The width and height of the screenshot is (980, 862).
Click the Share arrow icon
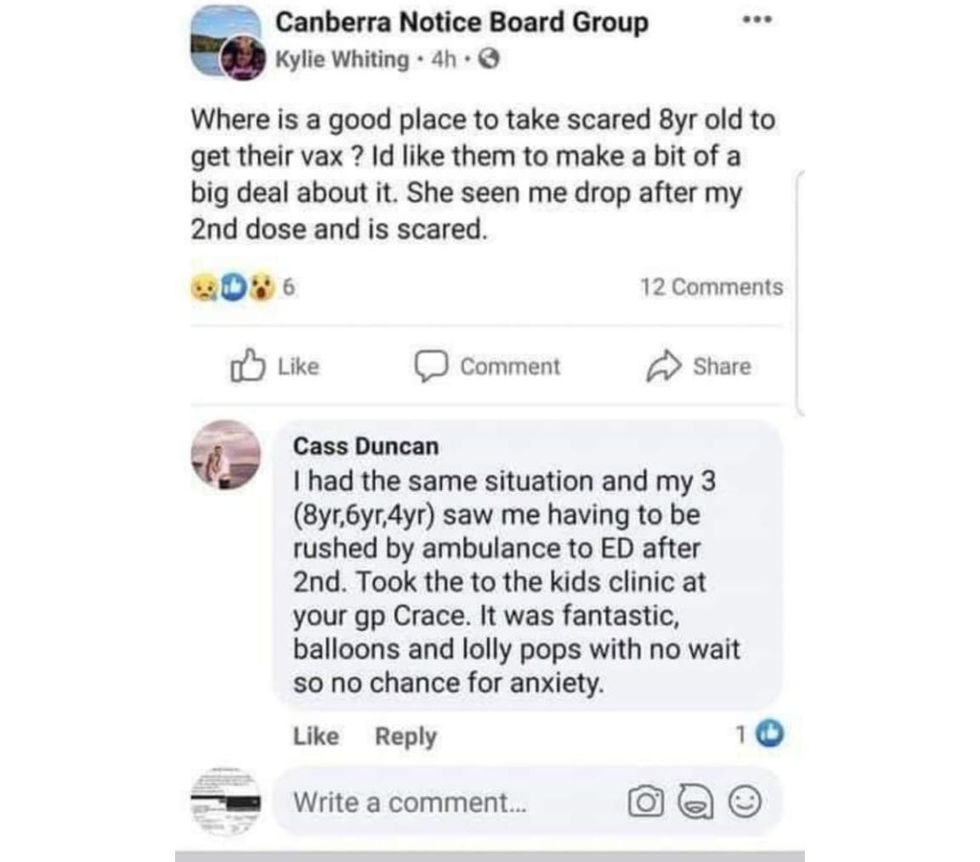[664, 366]
